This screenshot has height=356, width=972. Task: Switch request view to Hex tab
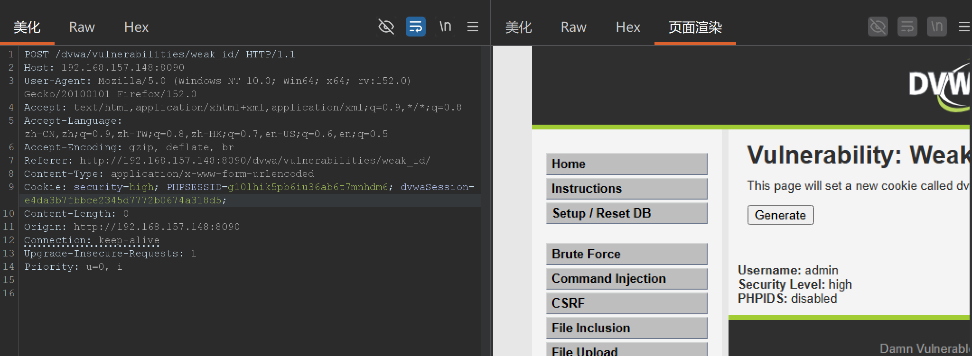pos(136,27)
